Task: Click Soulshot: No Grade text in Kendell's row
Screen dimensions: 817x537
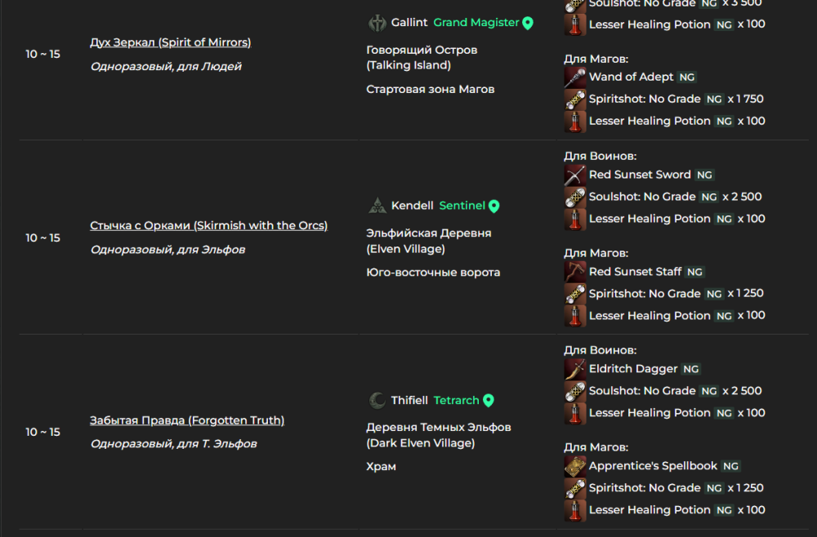Action: (x=642, y=197)
